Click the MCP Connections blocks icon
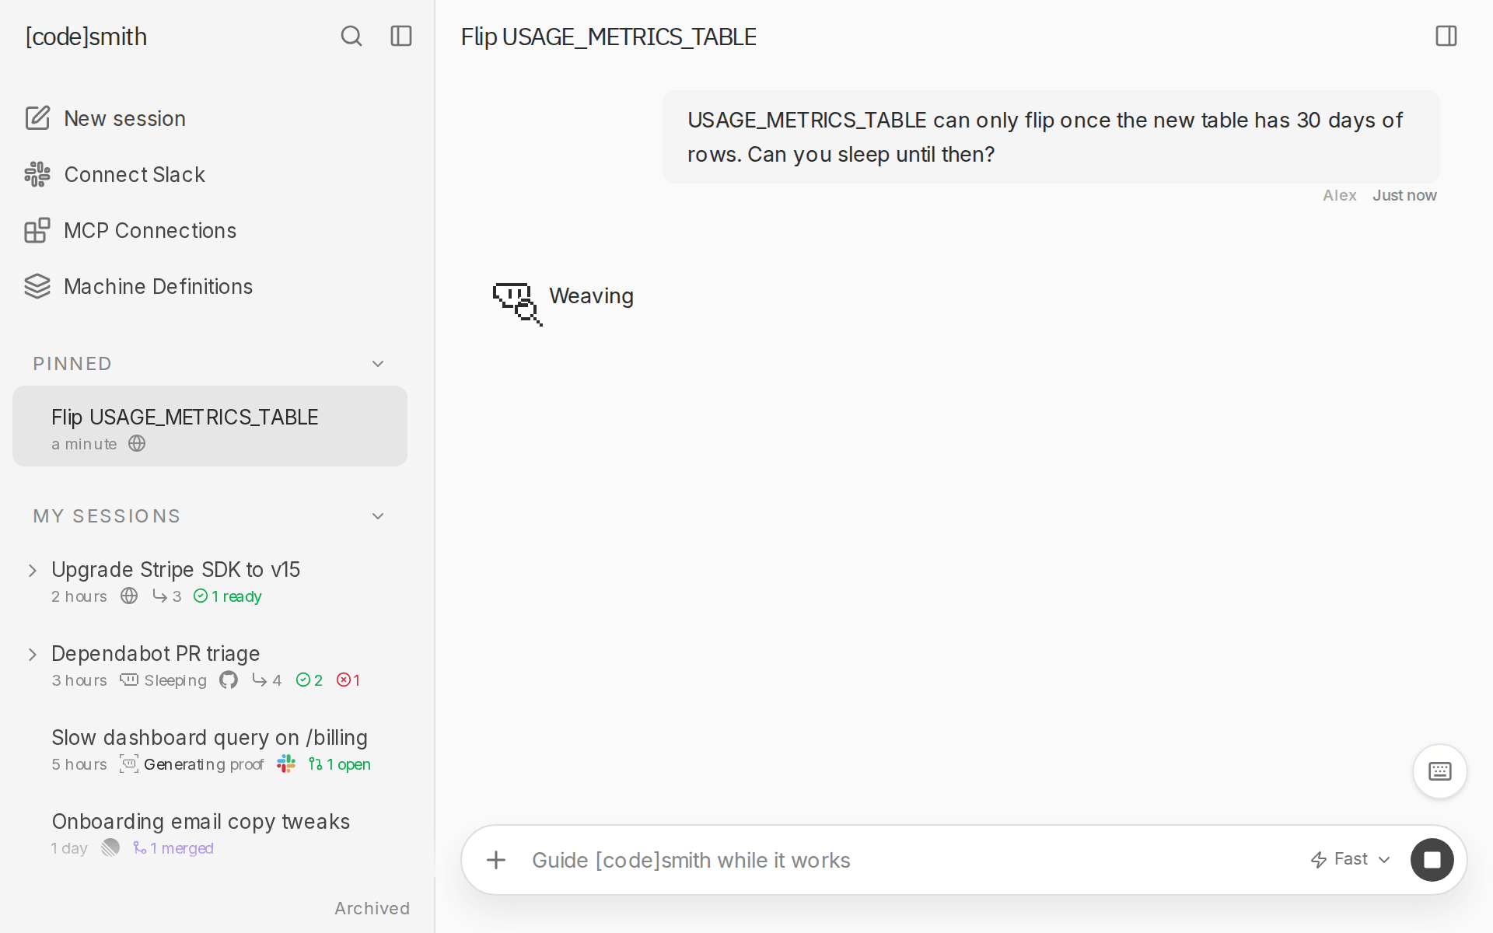The image size is (1493, 933). pos(37,230)
